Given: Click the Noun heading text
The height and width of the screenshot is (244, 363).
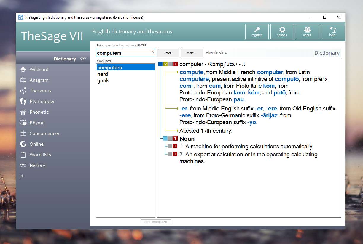Looking at the screenshot, I should (187, 138).
